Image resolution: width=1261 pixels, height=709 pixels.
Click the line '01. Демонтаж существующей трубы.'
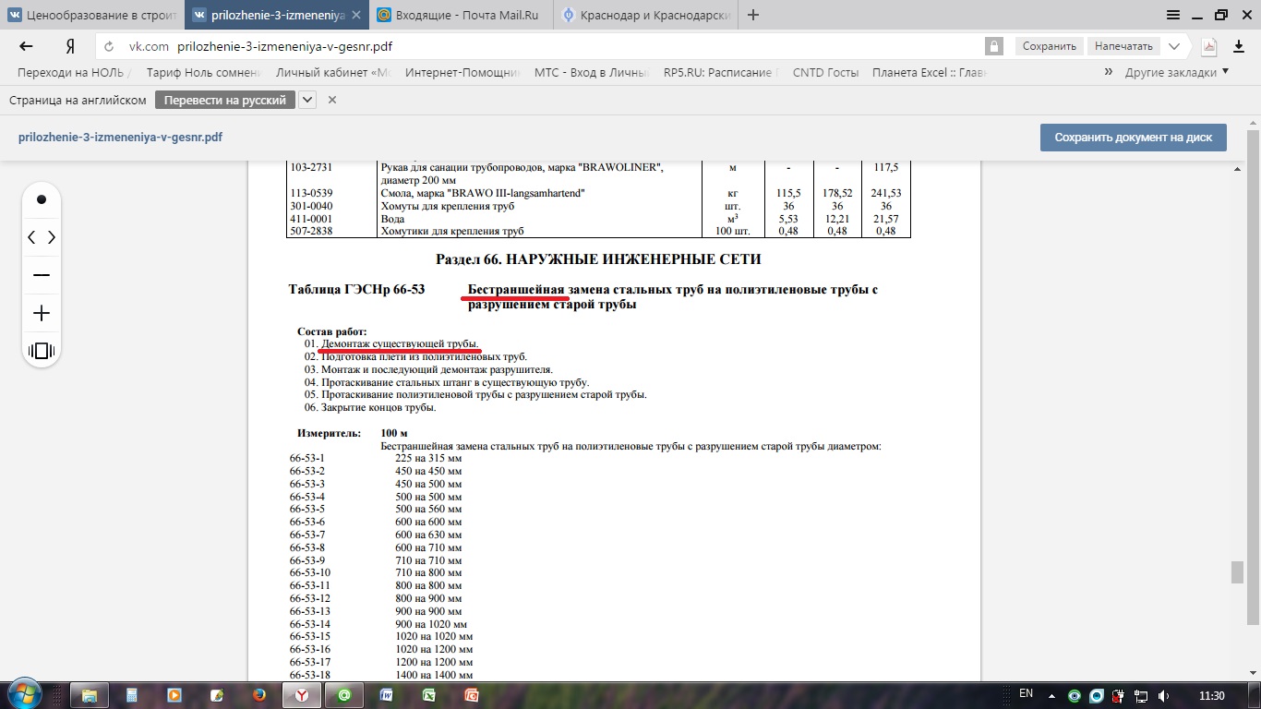point(392,343)
